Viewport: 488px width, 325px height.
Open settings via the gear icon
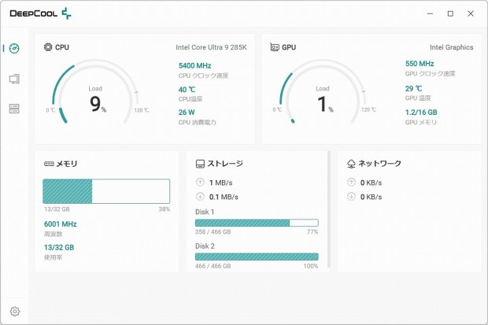14,311
